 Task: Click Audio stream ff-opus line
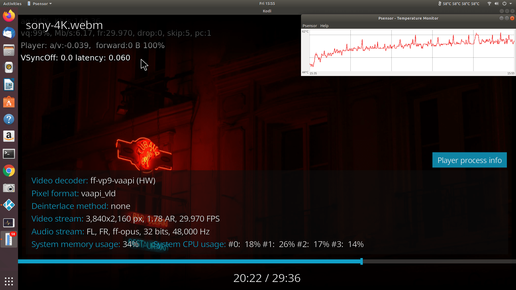click(x=120, y=231)
